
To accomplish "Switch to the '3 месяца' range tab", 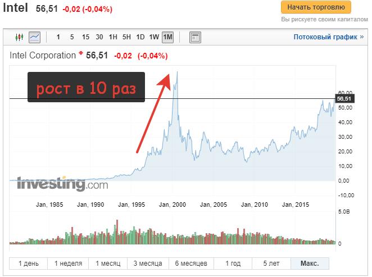I will pyautogui.click(x=148, y=264).
